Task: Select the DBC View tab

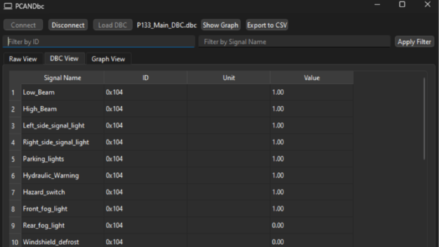Action: [64, 58]
